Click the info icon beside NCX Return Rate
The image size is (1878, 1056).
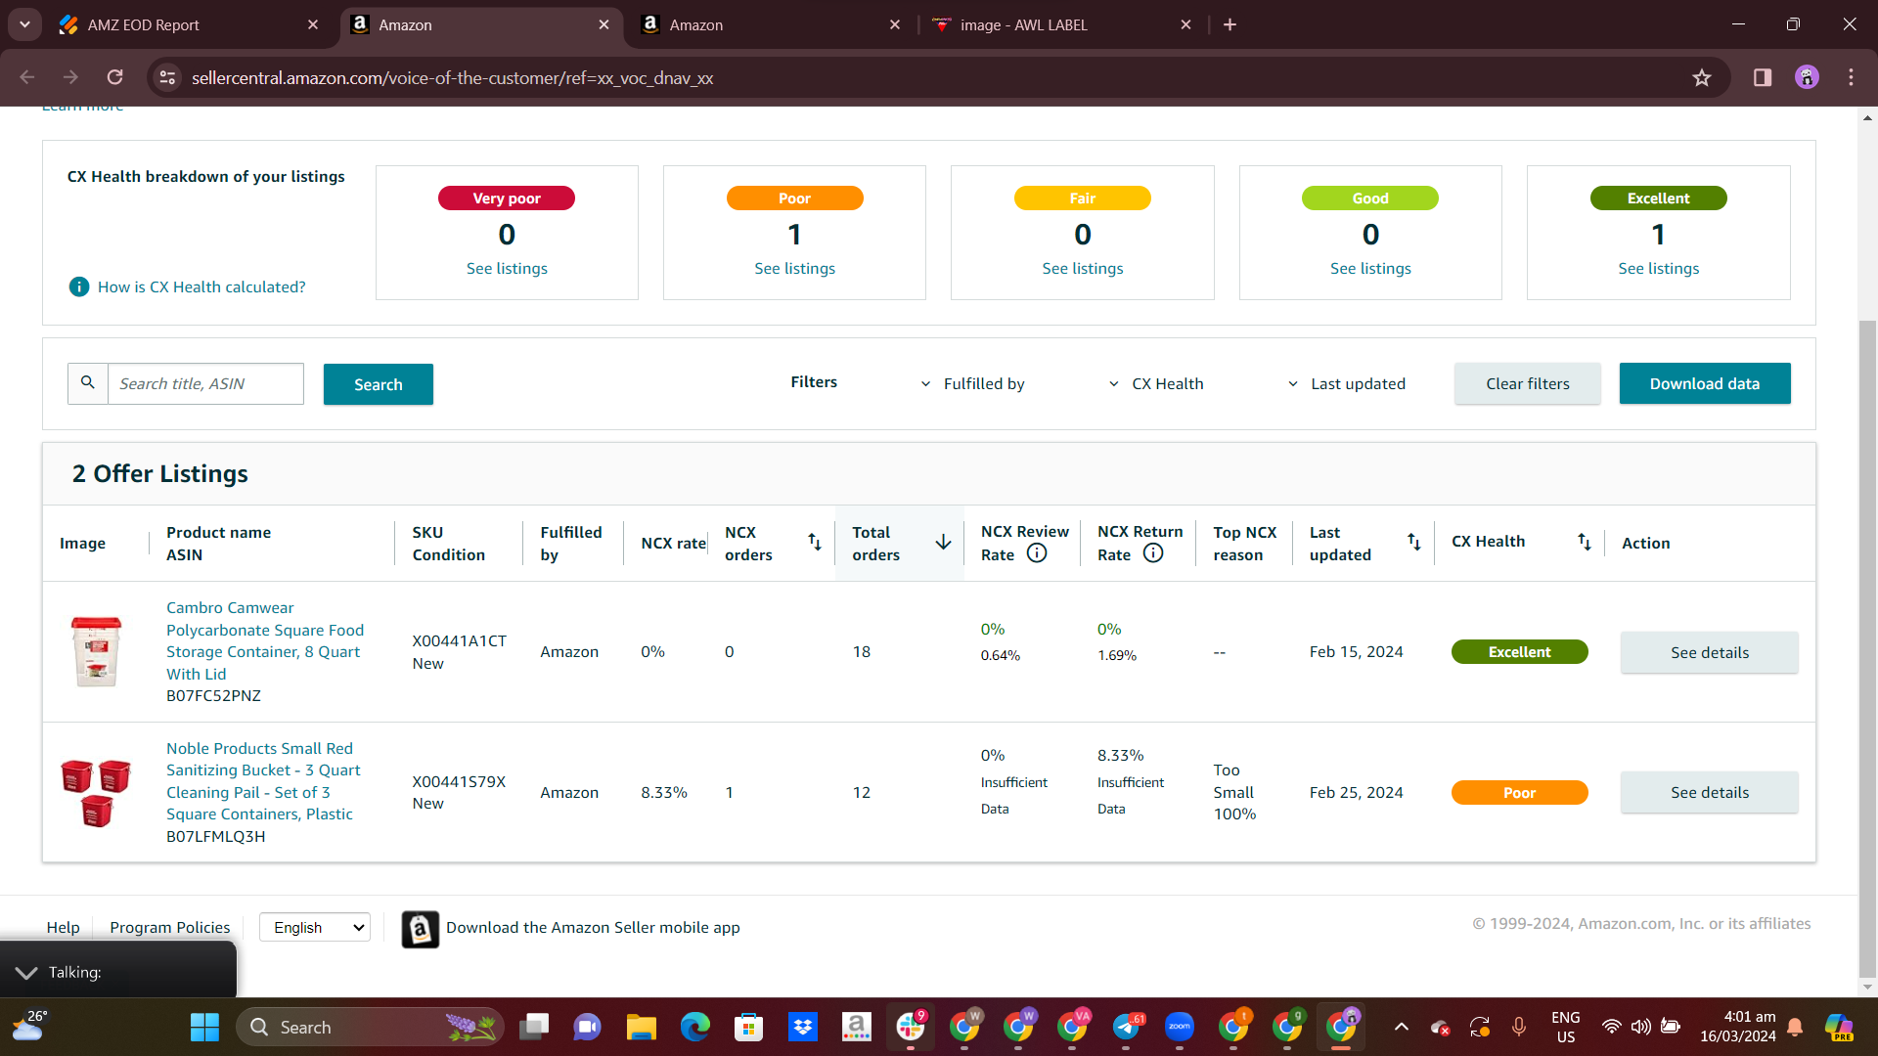point(1153,553)
